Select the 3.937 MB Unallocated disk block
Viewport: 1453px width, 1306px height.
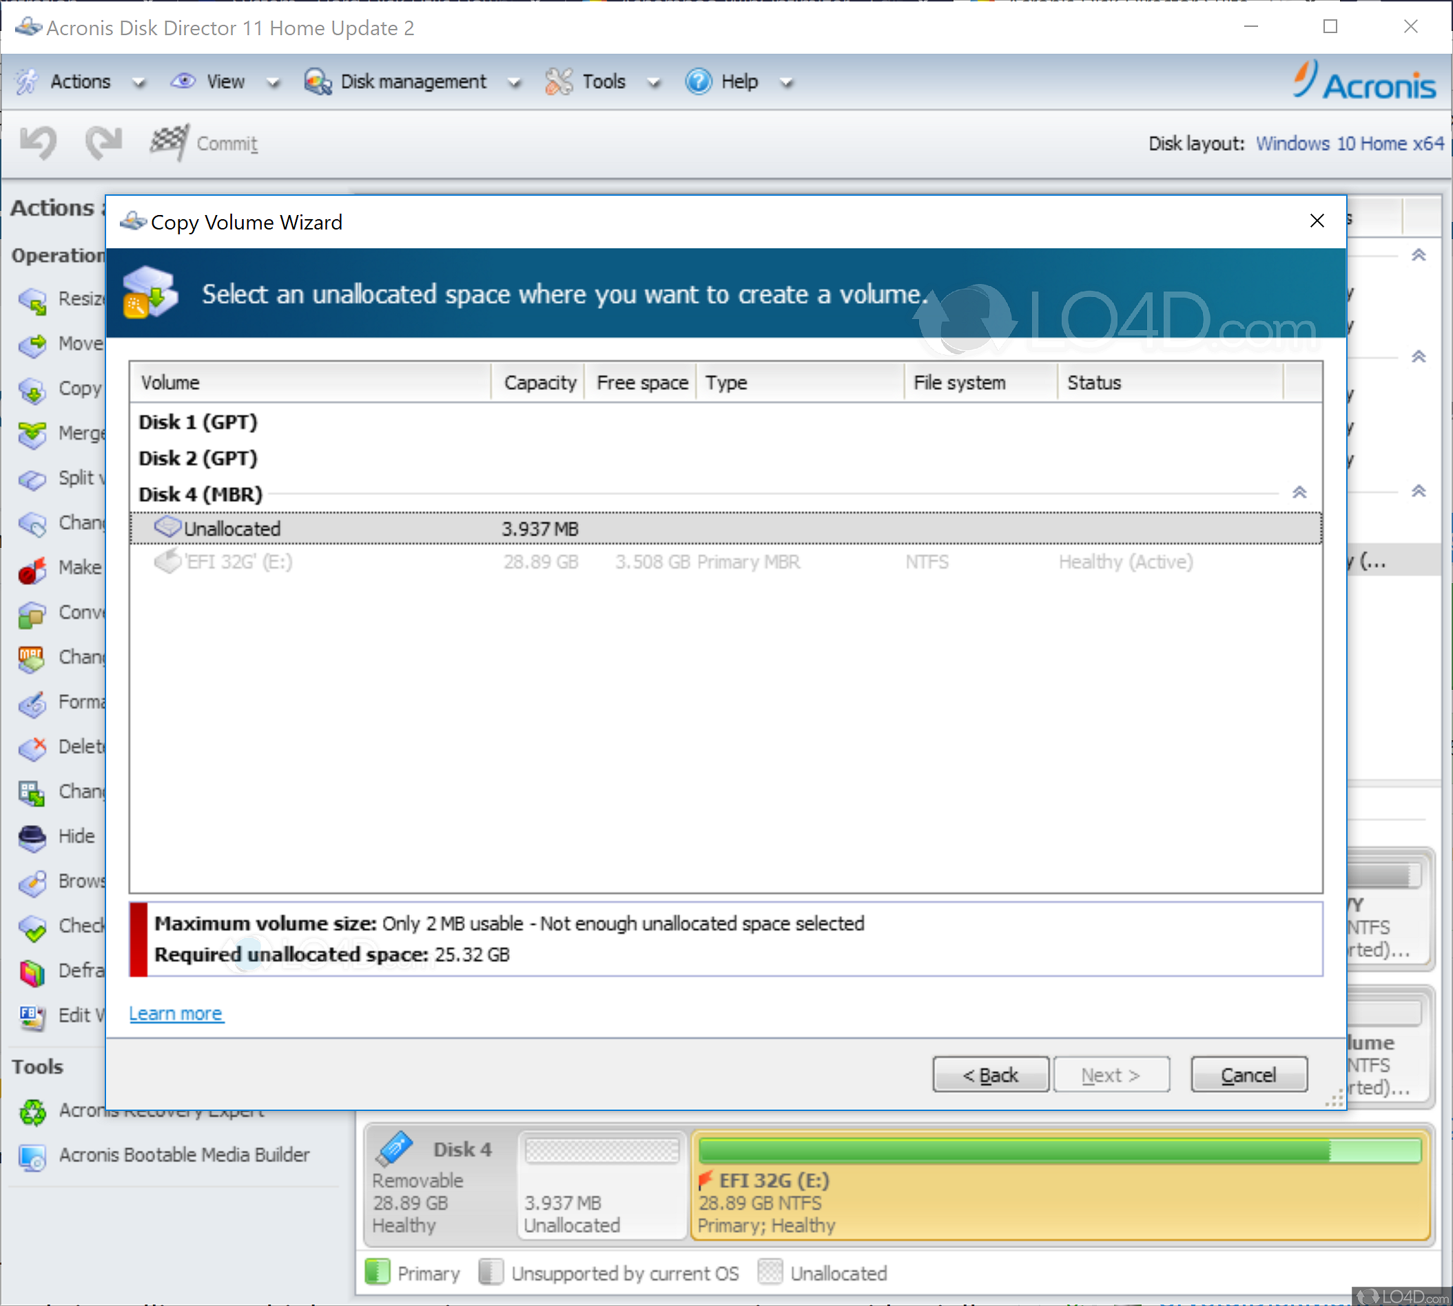[x=601, y=1185]
